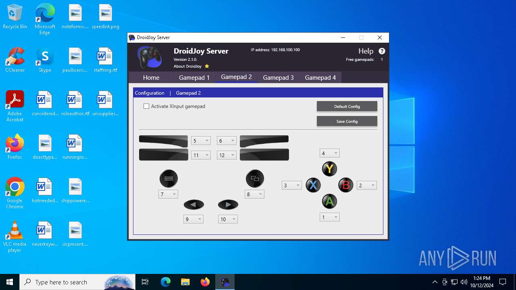Viewport: 516px width, 290px height.
Task: Open Recycle Bin desktop icon
Action: pyautogui.click(x=15, y=17)
